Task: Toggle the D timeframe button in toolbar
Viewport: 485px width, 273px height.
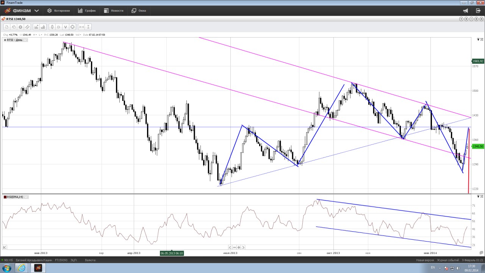Action: [x=59, y=27]
